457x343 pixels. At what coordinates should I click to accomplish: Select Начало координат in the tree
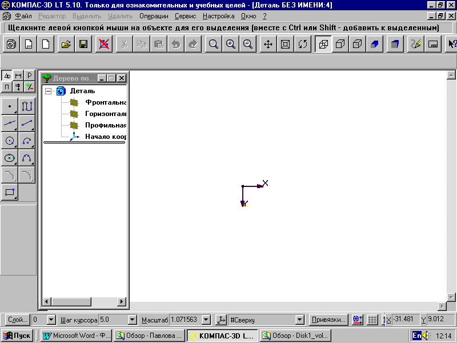106,137
